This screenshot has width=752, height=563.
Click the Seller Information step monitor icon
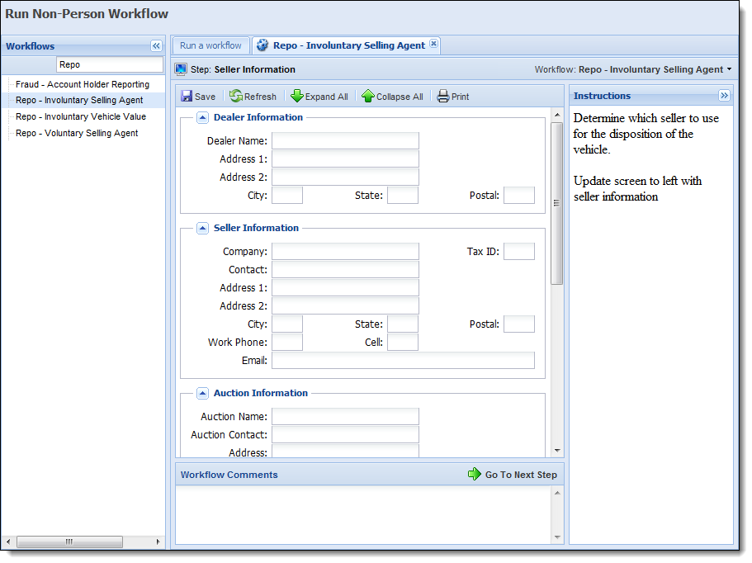pos(181,69)
